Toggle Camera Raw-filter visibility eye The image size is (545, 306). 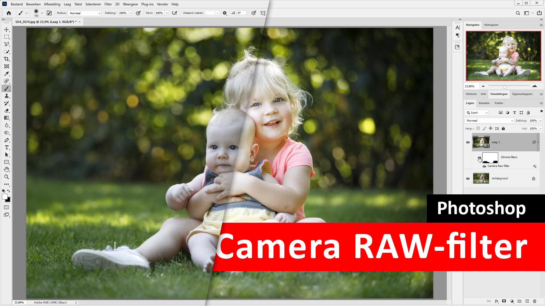[484, 166]
